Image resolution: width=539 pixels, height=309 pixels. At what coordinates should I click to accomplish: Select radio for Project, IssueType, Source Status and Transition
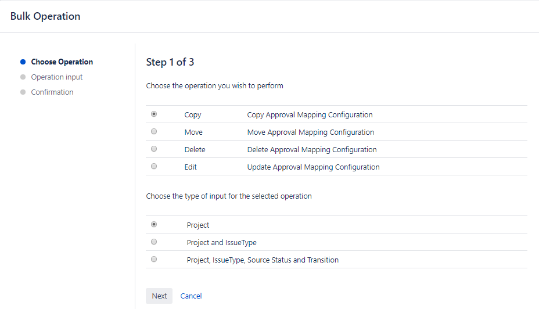pos(154,260)
